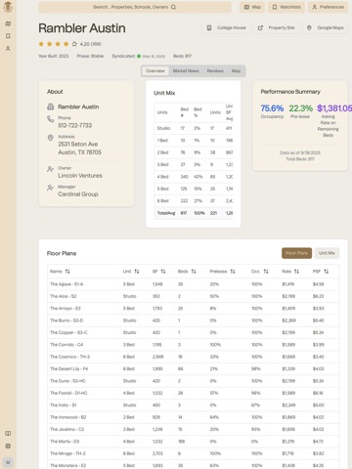The image size is (352, 469).
Task: Sort floor plans by Prelease
Action: tap(222, 272)
